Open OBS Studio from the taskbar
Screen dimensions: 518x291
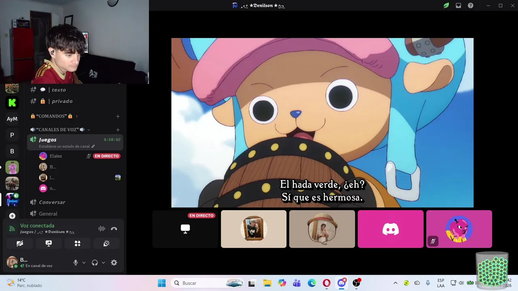point(357,283)
